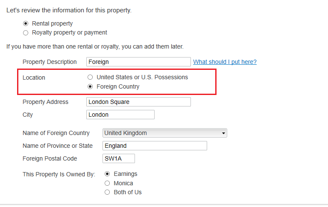Choose Both of Us as owner
The width and height of the screenshot is (328, 207).
pyautogui.click(x=107, y=192)
